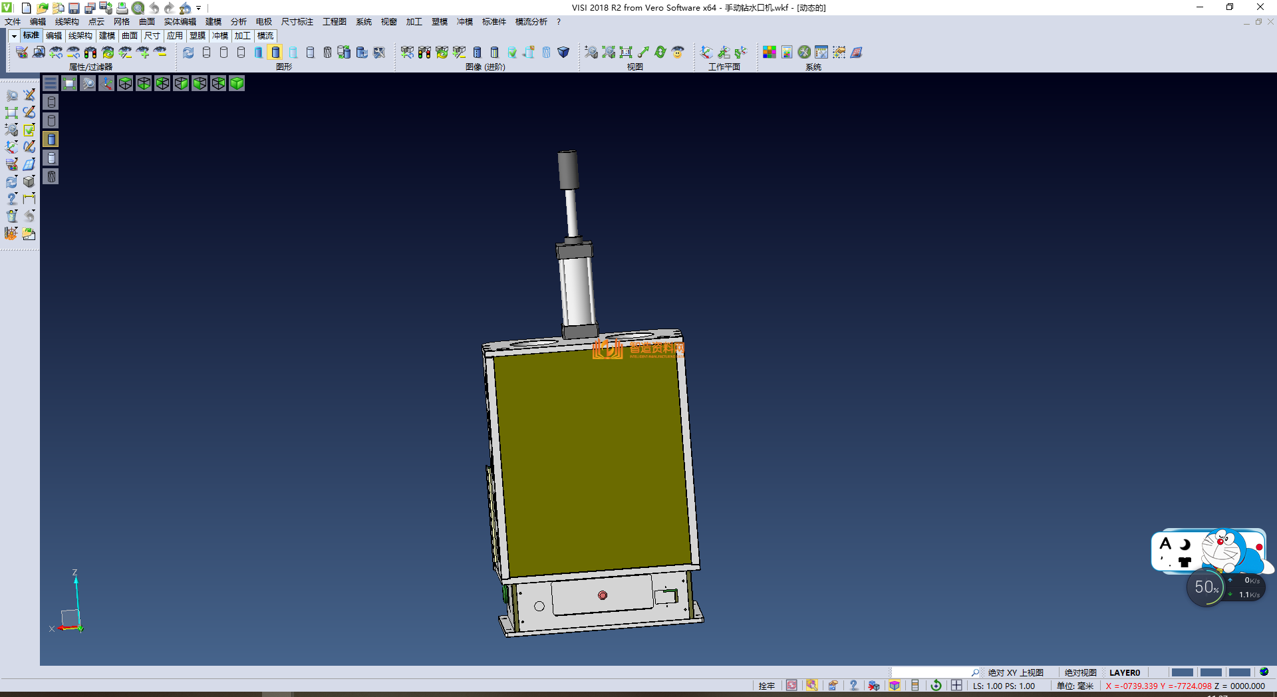Click the 1:1 zoom view icon

[626, 53]
